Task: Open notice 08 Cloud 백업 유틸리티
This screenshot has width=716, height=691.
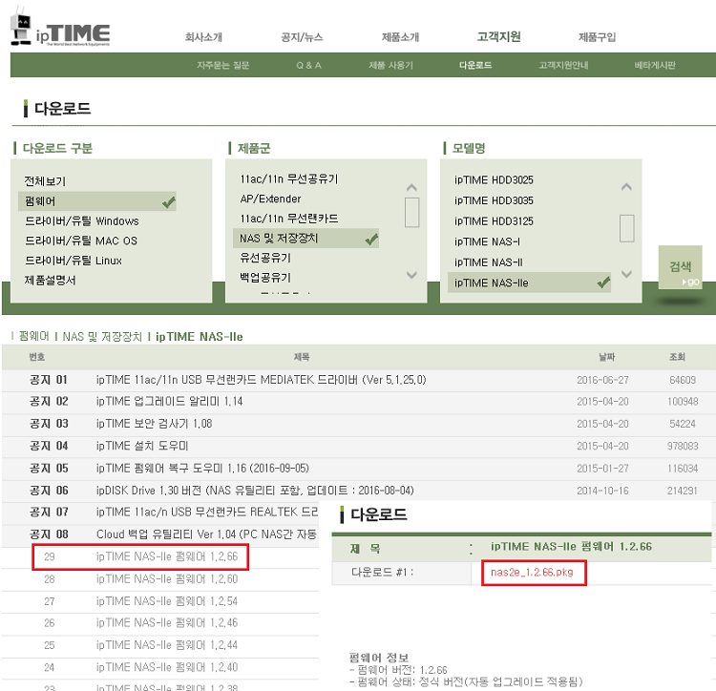Action: pyautogui.click(x=207, y=534)
